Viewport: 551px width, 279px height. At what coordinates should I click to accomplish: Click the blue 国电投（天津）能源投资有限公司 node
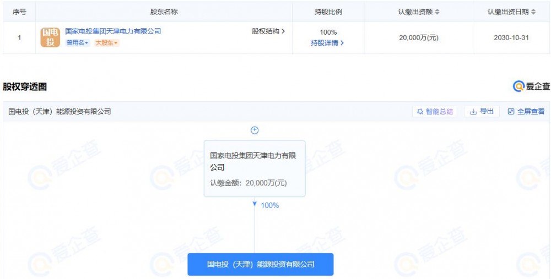point(261,264)
